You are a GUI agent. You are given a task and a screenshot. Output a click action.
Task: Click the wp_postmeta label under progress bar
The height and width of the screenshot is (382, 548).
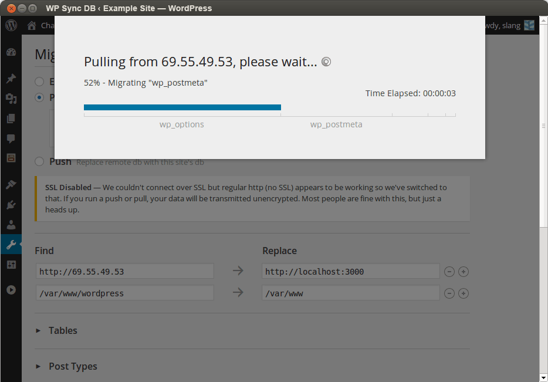[x=336, y=124]
